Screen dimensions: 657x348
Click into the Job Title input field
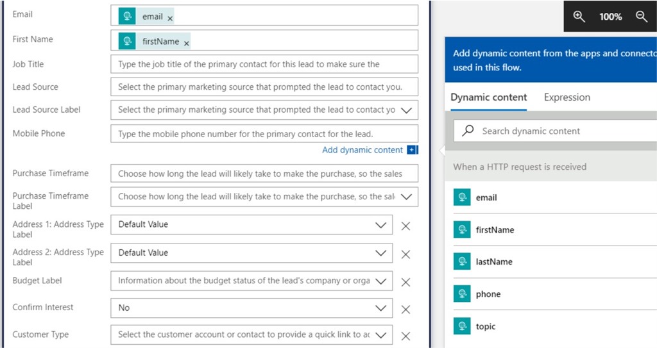(264, 64)
